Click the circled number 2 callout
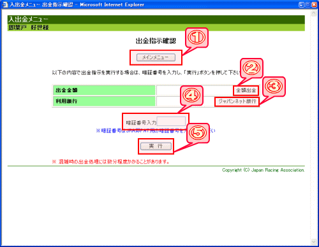 click(x=251, y=68)
